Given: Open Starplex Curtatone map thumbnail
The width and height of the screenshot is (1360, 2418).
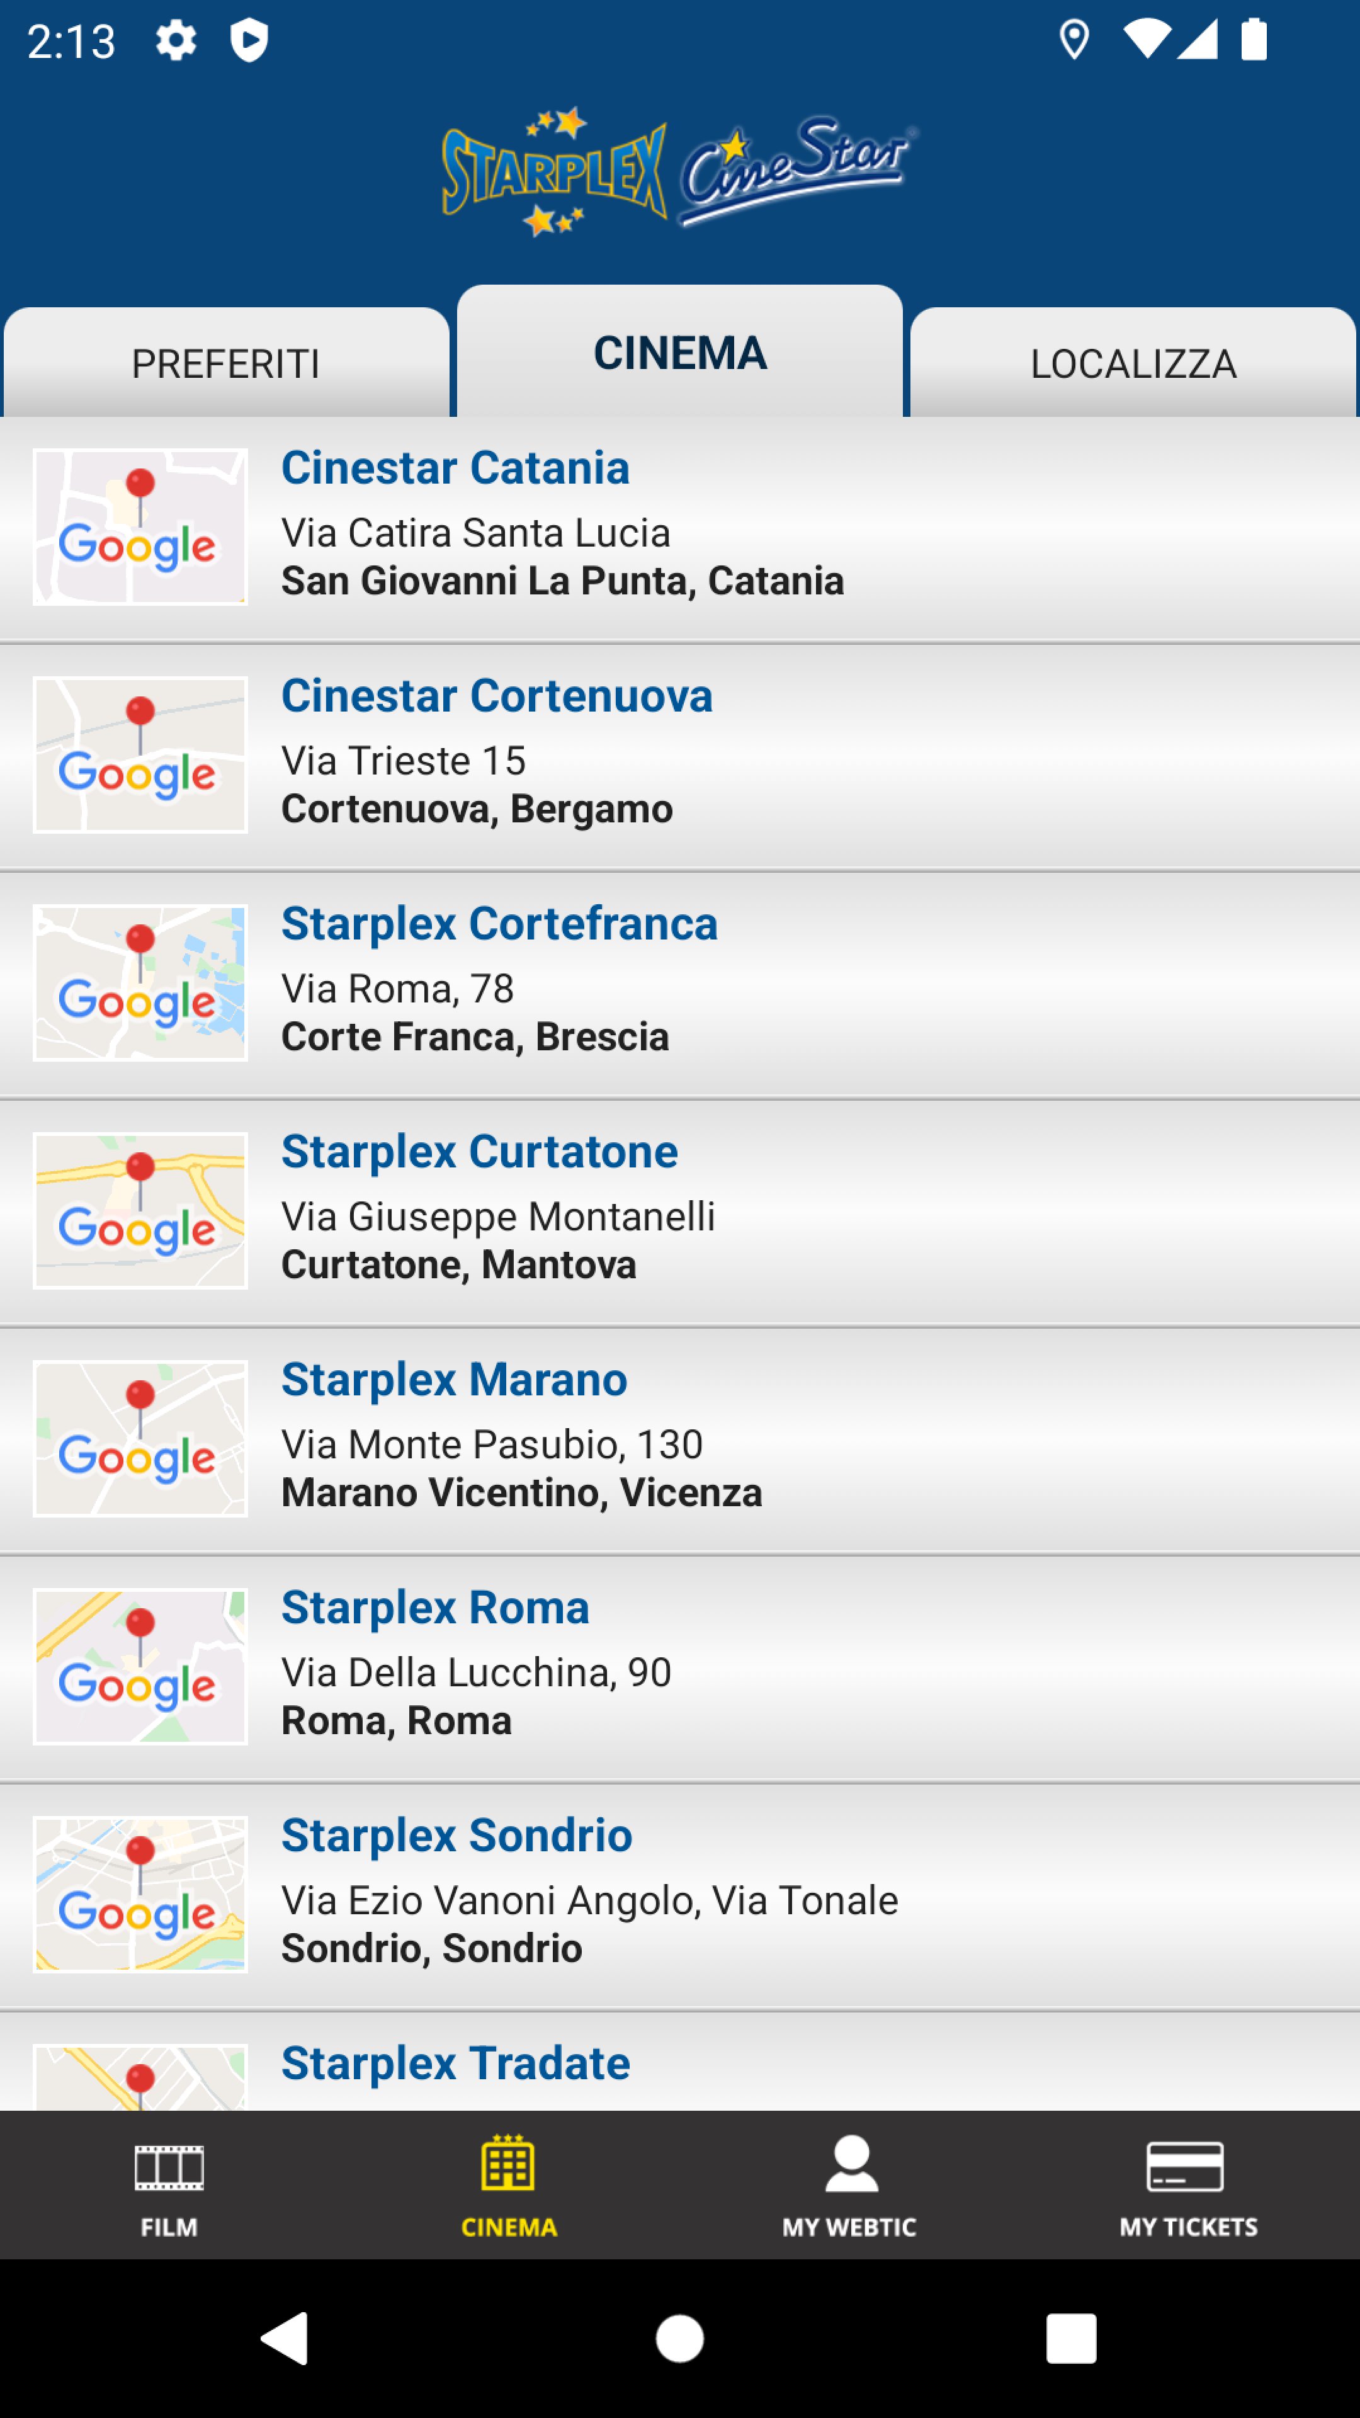Looking at the screenshot, I should click(141, 1211).
